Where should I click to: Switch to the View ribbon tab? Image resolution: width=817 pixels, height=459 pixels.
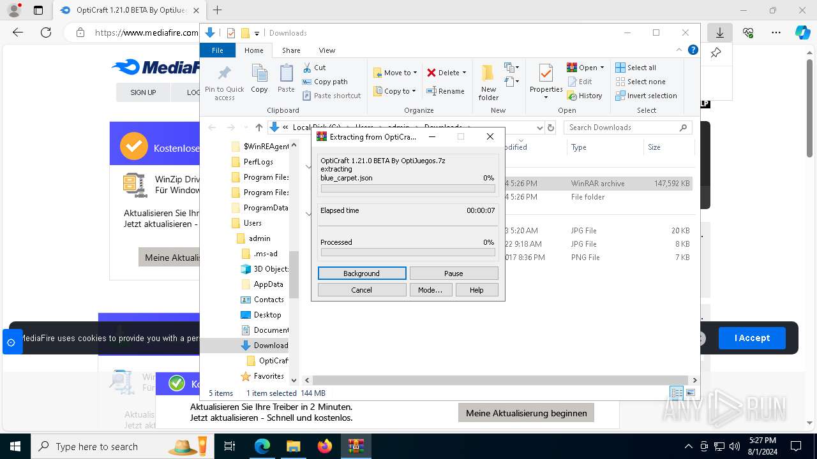click(327, 50)
